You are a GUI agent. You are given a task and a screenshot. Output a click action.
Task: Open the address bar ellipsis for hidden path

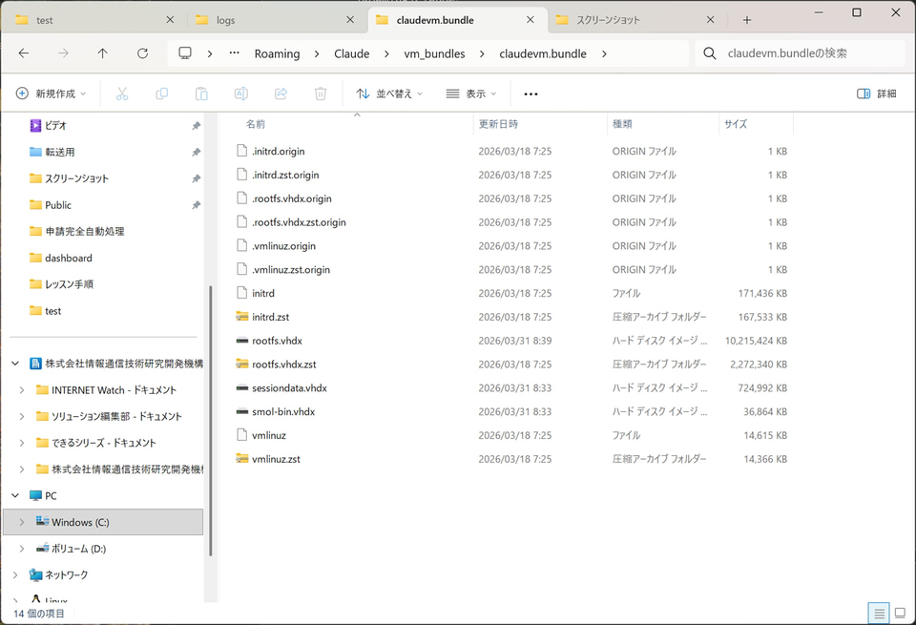coord(235,53)
